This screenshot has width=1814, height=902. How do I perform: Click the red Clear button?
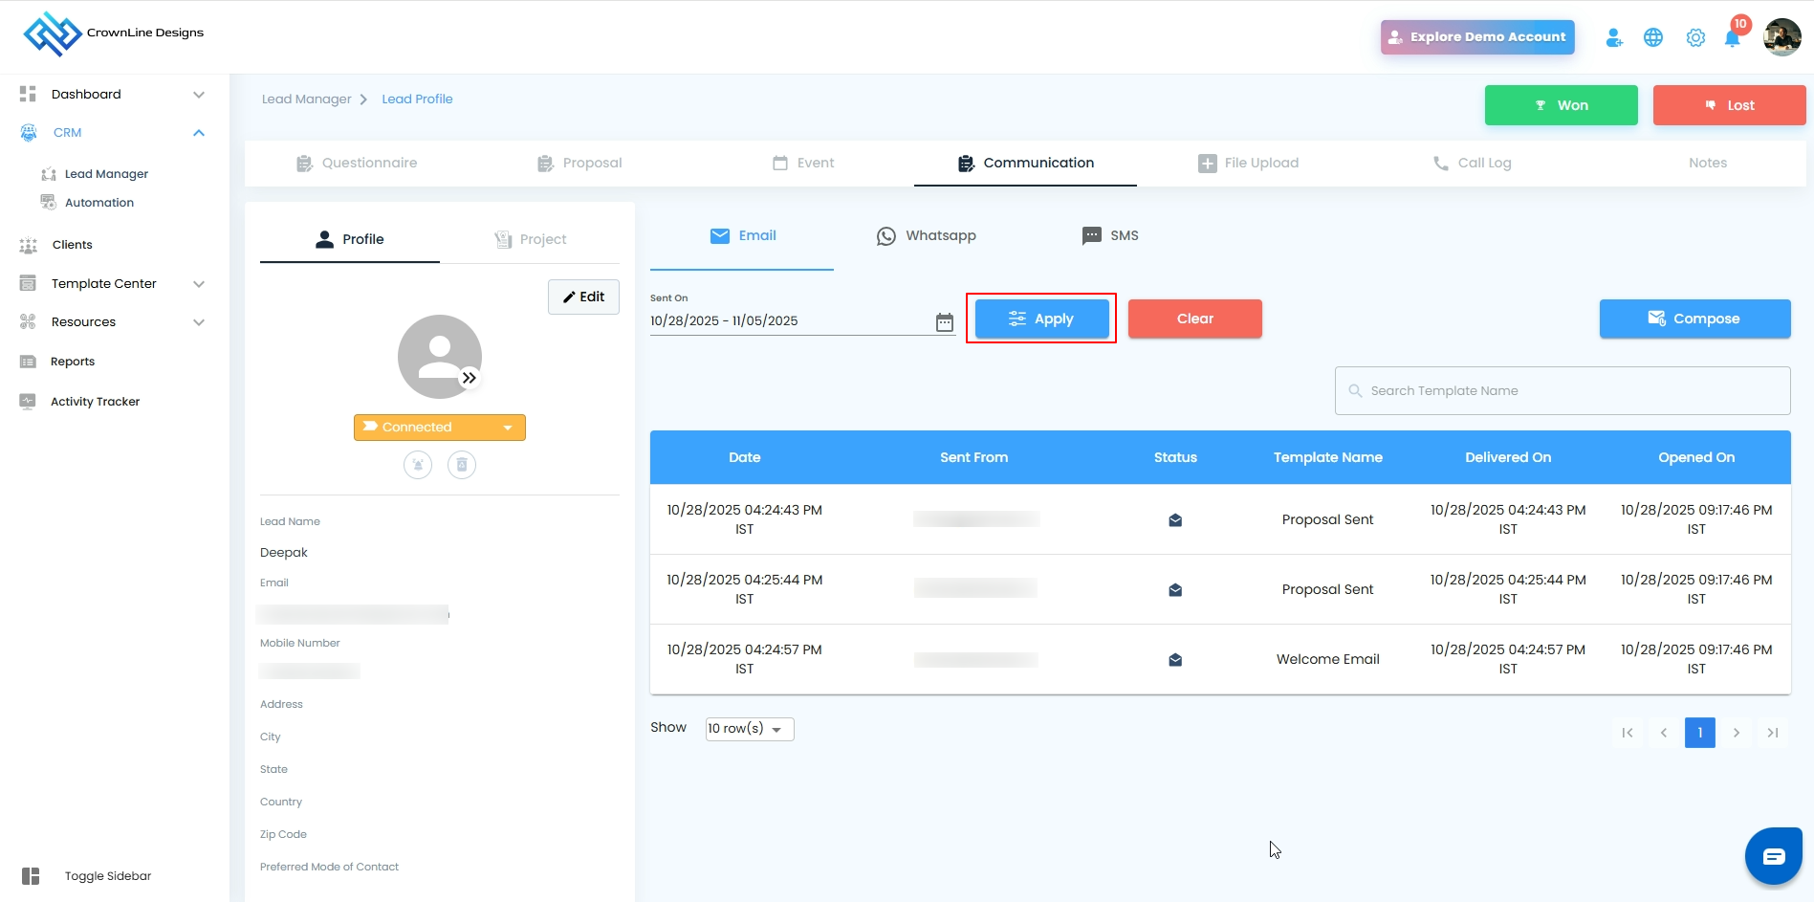pyautogui.click(x=1194, y=319)
